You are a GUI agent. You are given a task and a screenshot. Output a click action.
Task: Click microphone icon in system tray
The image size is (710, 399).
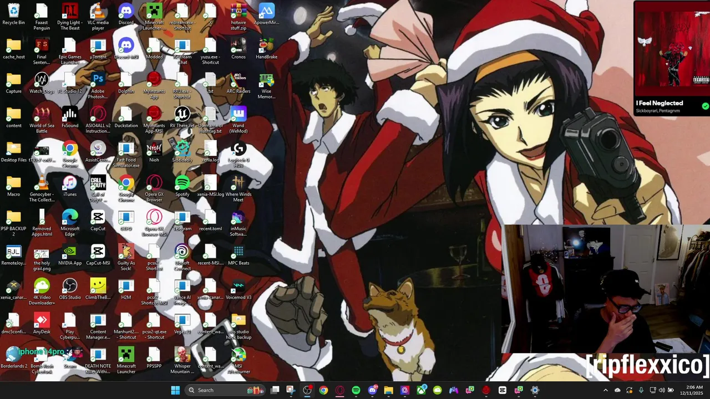[x=641, y=390]
